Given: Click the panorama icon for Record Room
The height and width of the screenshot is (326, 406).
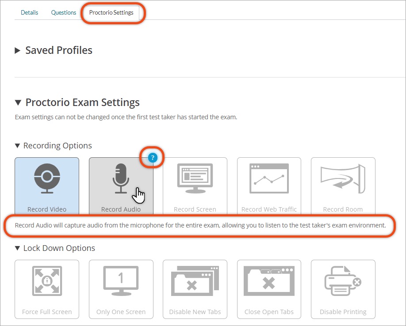Looking at the screenshot, I should [343, 178].
